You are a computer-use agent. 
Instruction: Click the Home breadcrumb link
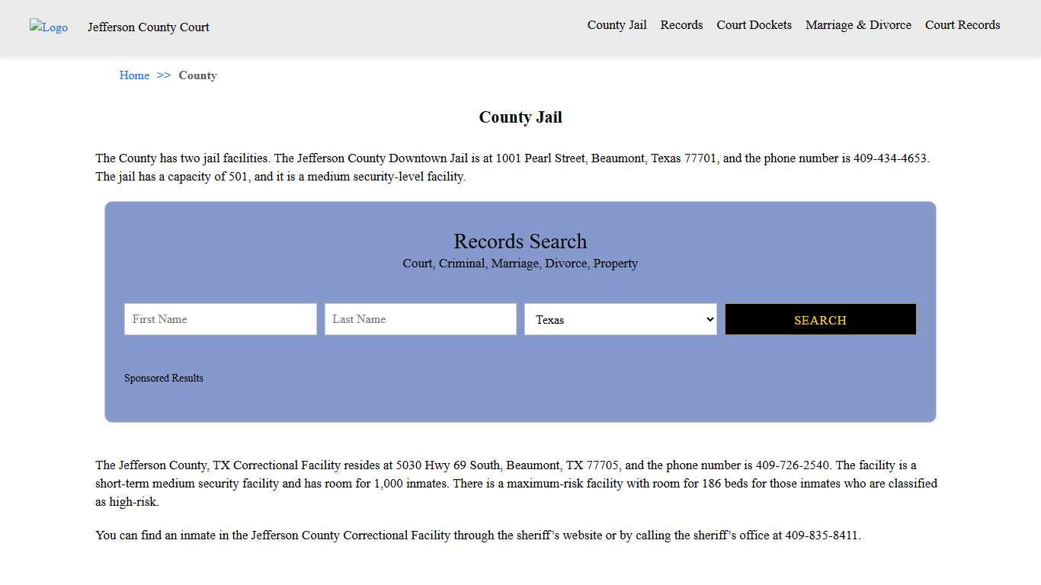[134, 75]
